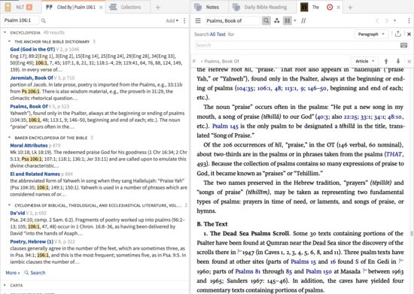
Task: Click the visual filters three-dots icon
Action: [x=277, y=20]
